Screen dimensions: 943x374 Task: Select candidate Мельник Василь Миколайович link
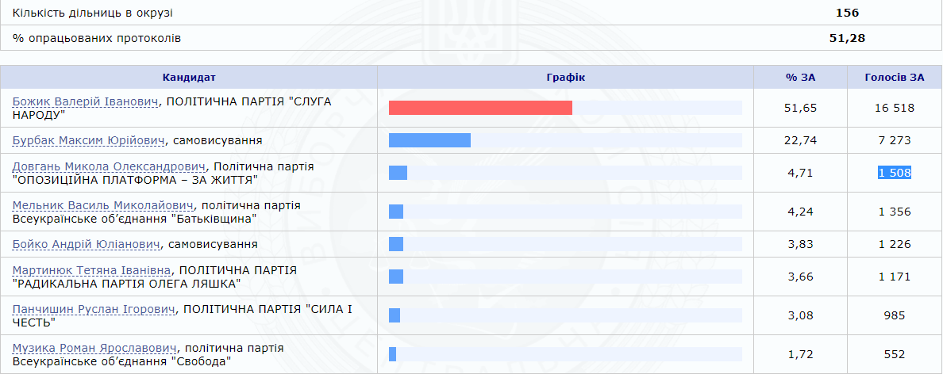(100, 205)
